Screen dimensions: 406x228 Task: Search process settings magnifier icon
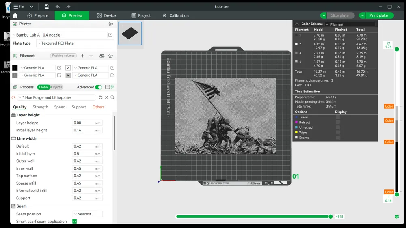pos(112,97)
